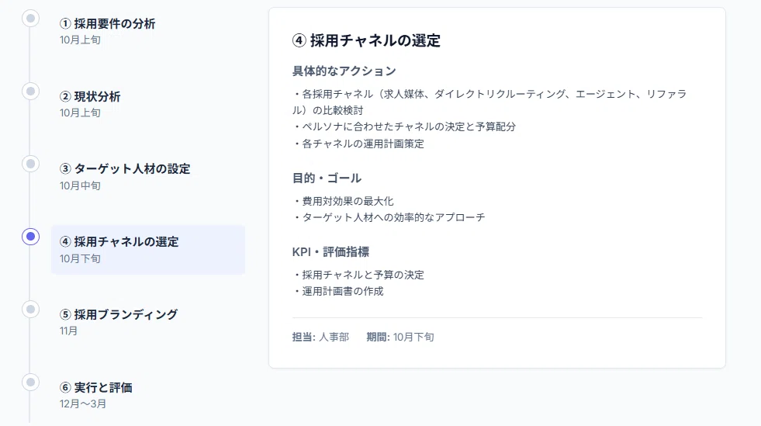Click the 担当: 人事部 label
This screenshot has height=426, width=761.
tap(320, 337)
